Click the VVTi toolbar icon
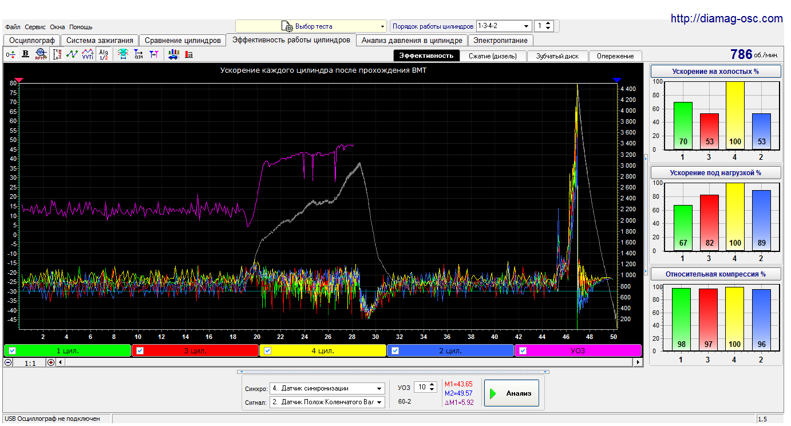Image resolution: width=791 pixels, height=426 pixels. 88,54
